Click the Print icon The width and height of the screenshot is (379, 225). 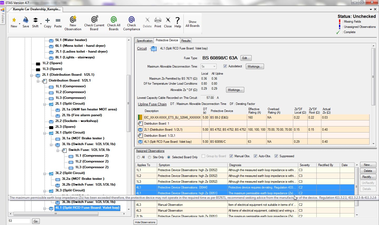[158, 20]
